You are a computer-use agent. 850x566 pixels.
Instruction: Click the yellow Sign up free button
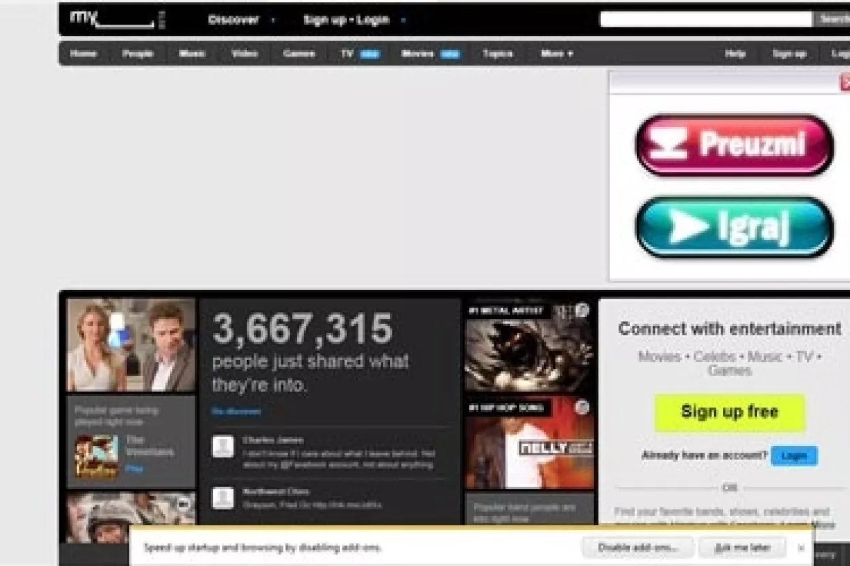click(x=730, y=412)
